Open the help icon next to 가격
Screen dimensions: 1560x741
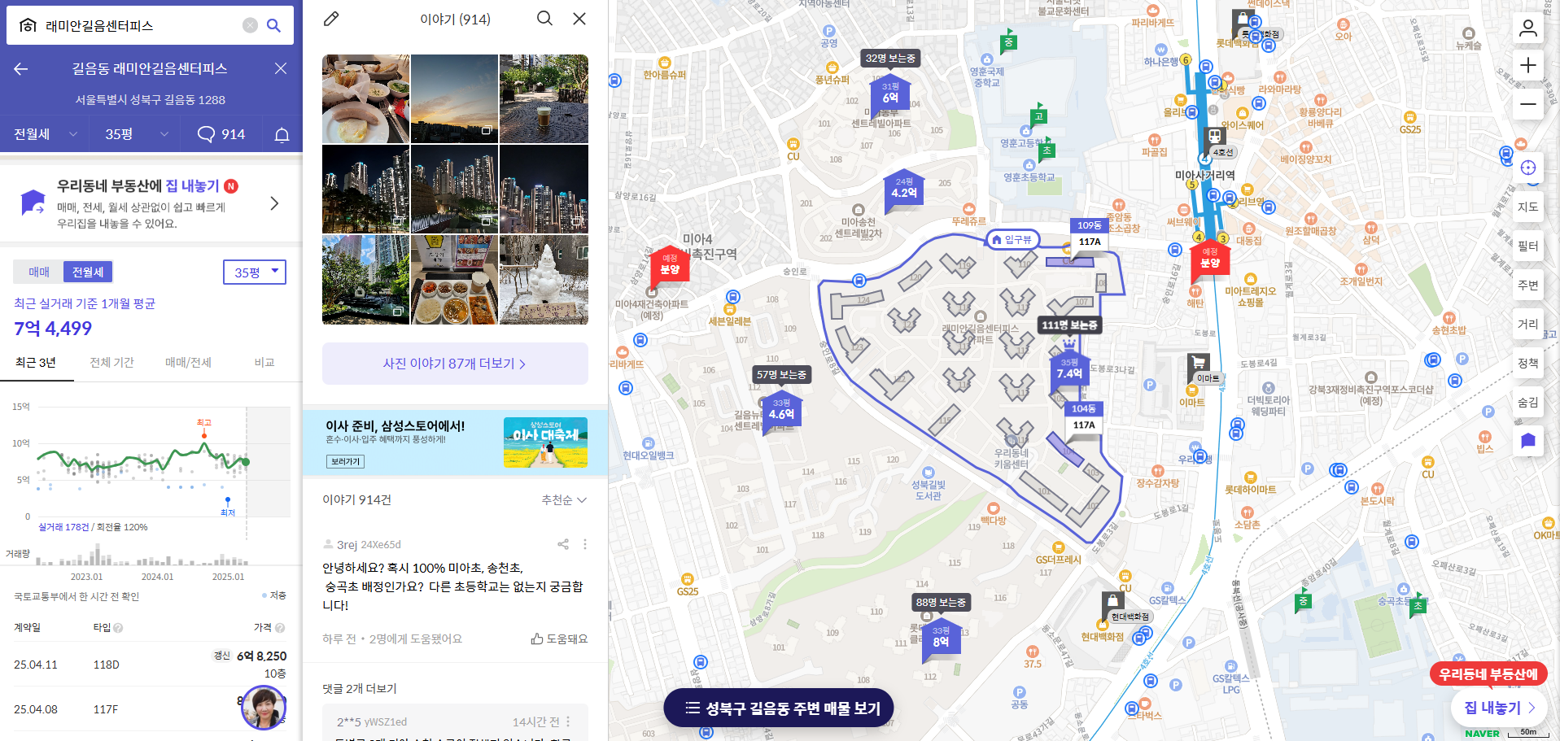280,628
